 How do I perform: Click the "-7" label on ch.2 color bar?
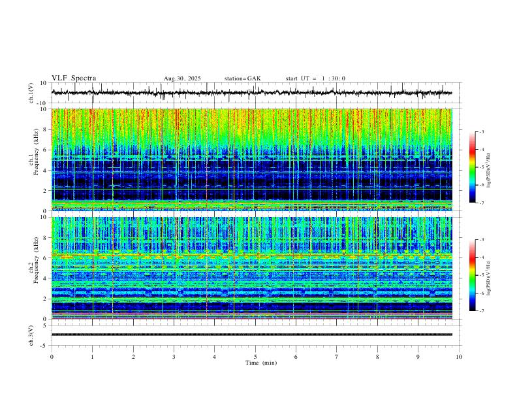point(481,310)
